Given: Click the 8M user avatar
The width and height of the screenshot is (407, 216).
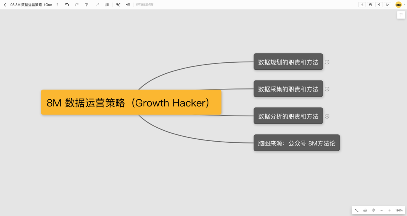Looking at the screenshot, I should click(x=398, y=5).
